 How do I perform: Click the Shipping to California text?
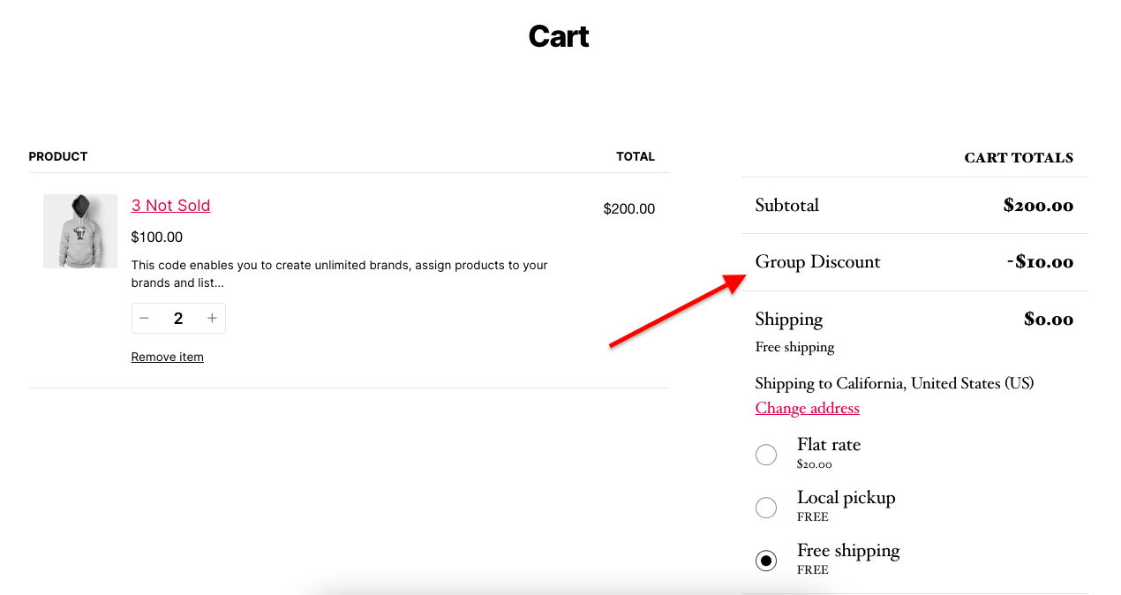pos(894,383)
